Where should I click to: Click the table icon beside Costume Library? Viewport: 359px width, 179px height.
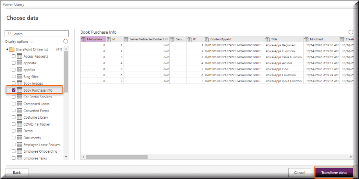pyautogui.click(x=20, y=117)
